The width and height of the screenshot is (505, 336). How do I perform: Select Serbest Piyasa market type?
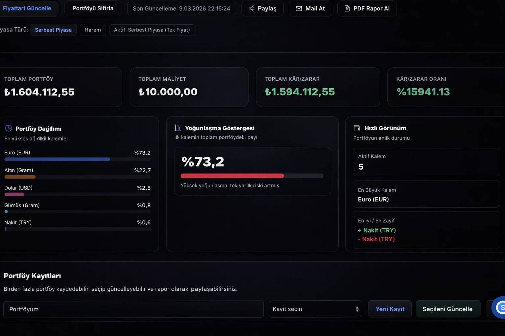coord(53,30)
